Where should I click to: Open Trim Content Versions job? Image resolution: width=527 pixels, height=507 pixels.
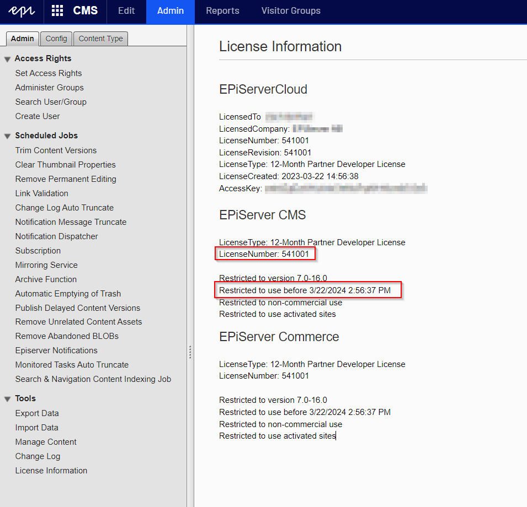coord(56,150)
